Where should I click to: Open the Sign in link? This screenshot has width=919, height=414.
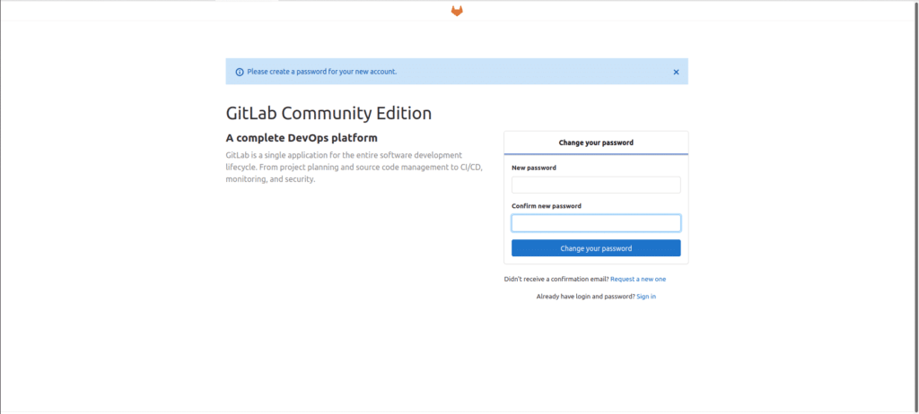click(x=646, y=297)
